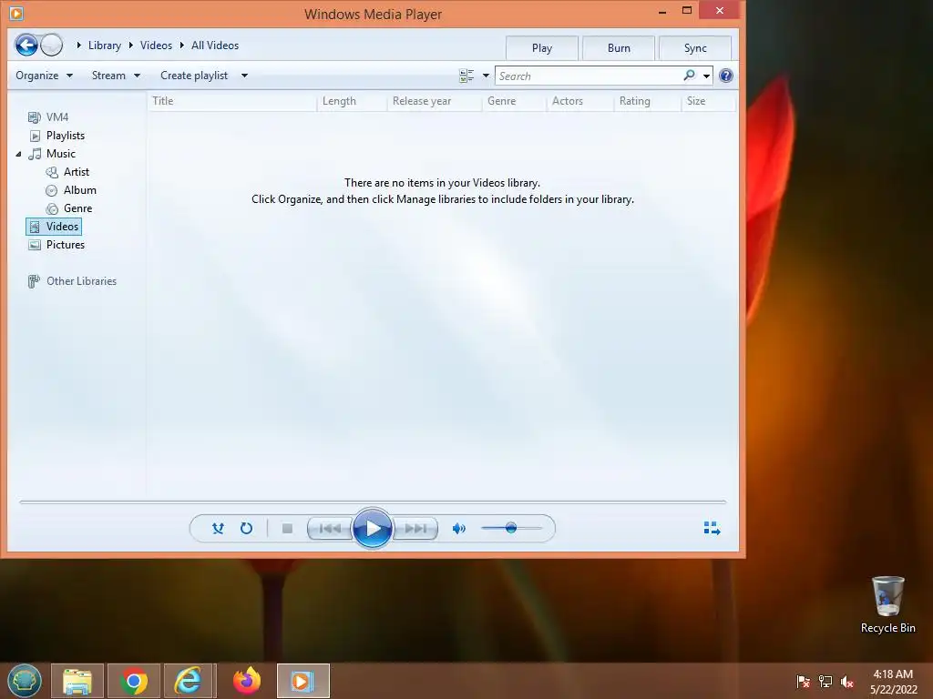The height and width of the screenshot is (699, 933).
Task: Select Videos in the navigation pane
Action: click(x=54, y=227)
